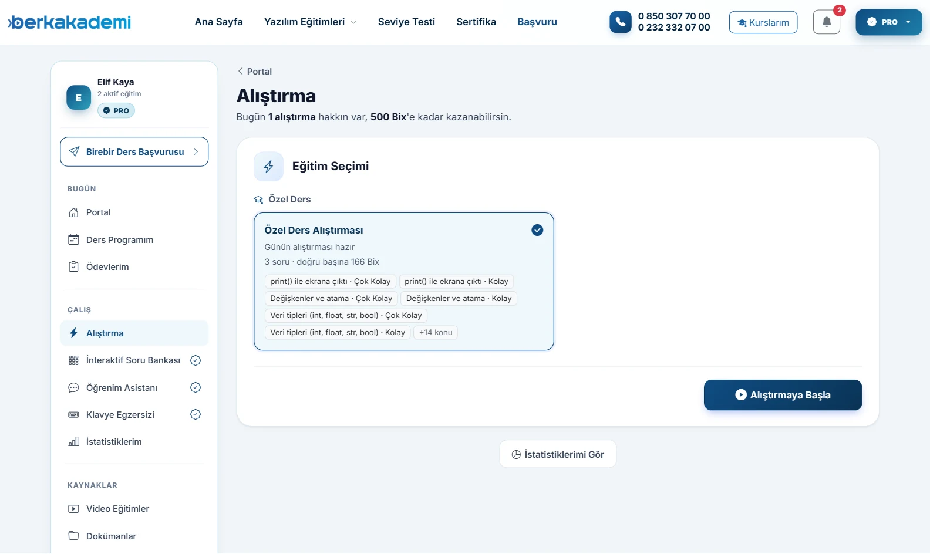This screenshot has width=930, height=554.
Task: Click the Klavye Egzersizi check badge
Action: [196, 414]
